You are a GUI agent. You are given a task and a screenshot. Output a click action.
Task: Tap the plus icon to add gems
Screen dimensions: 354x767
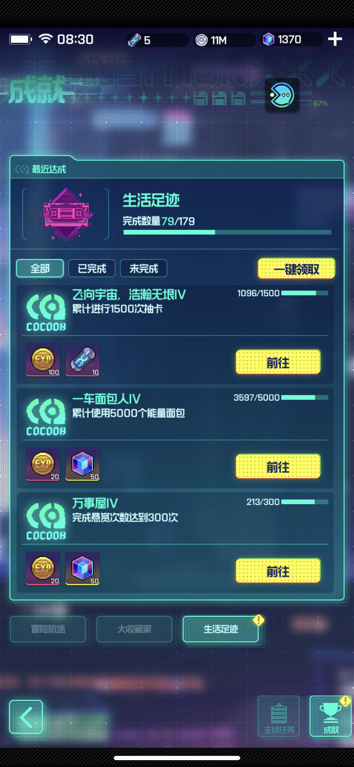click(335, 39)
